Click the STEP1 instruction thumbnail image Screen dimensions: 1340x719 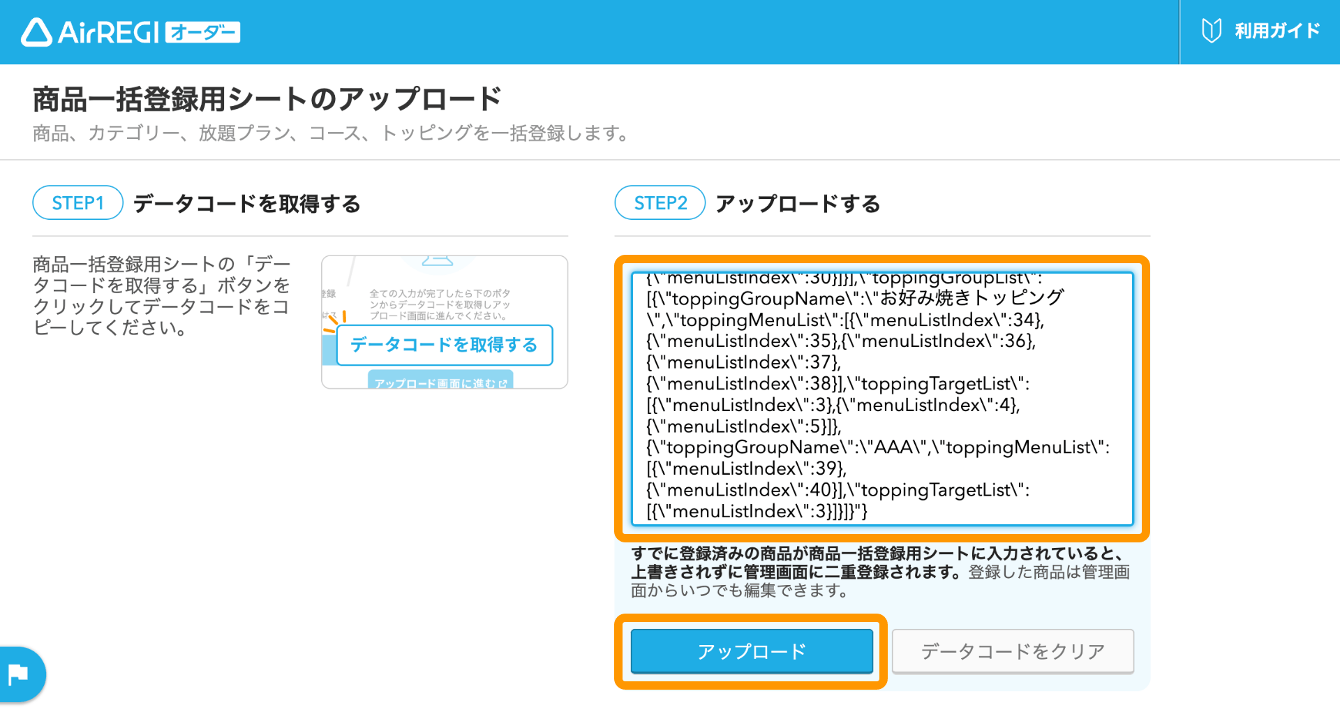click(445, 322)
